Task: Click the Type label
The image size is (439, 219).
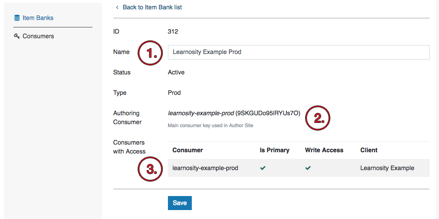Action: [120, 93]
